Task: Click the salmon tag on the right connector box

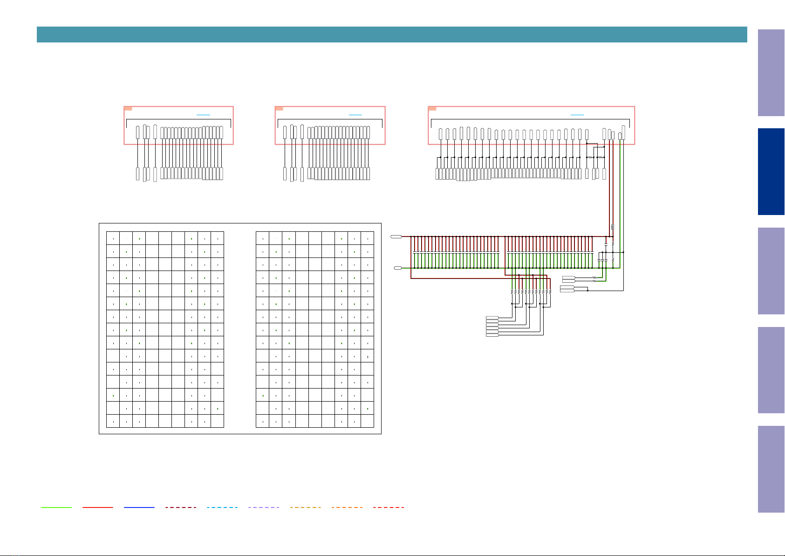Action: pyautogui.click(x=432, y=109)
